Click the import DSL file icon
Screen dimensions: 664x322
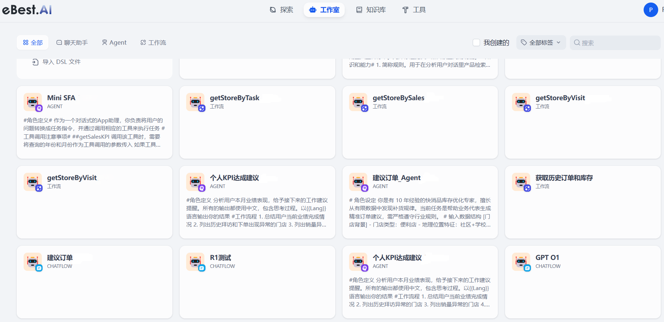coord(35,62)
